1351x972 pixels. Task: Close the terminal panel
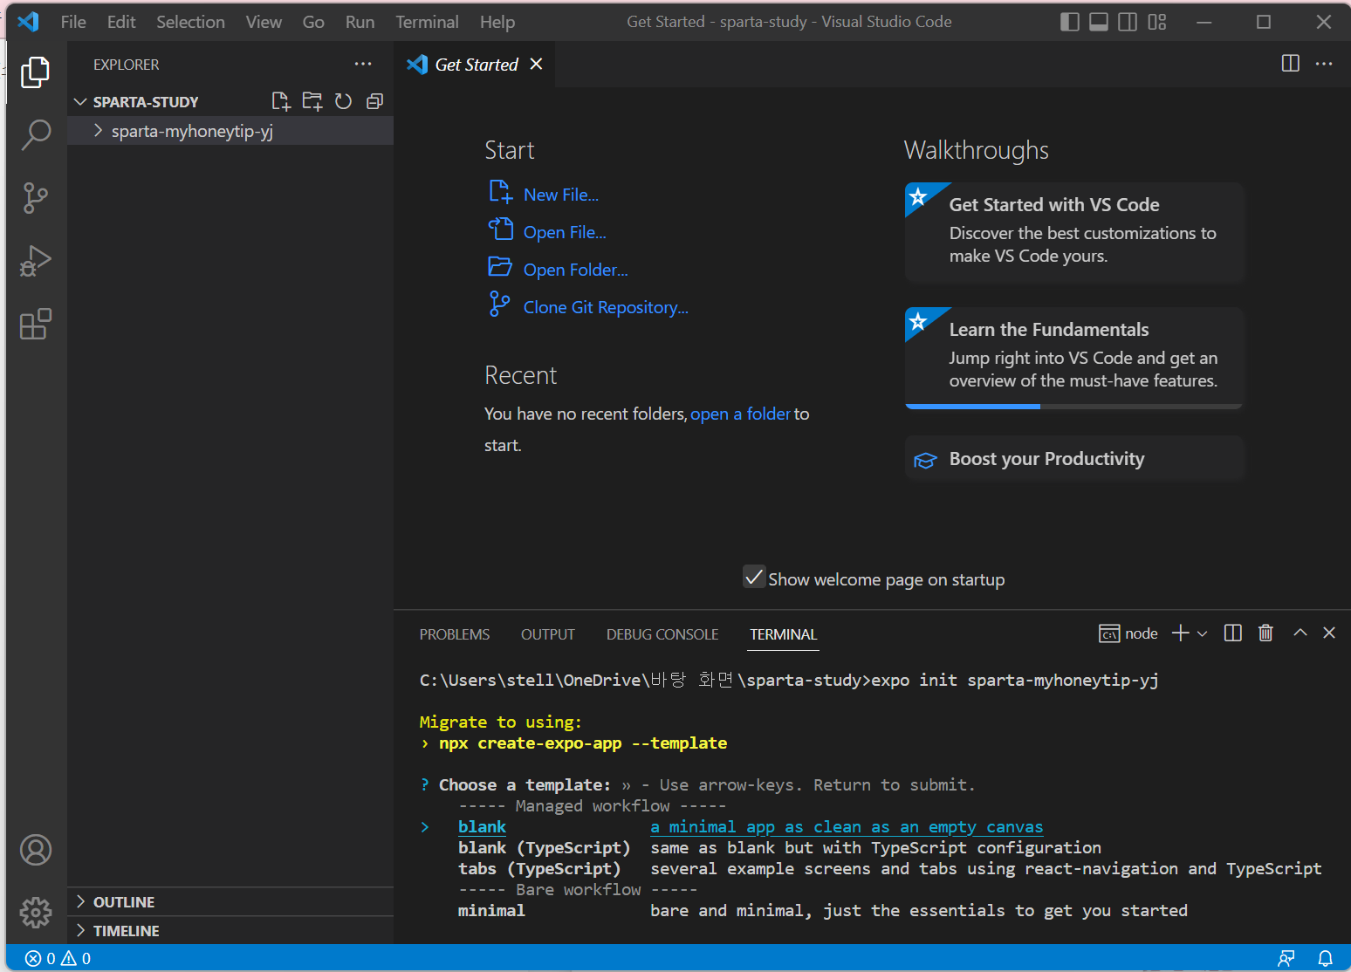(x=1329, y=633)
